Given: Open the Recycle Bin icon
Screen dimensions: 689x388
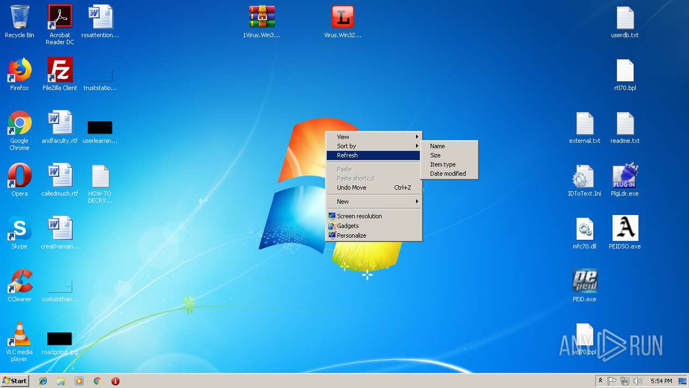Looking at the screenshot, I should (19, 22).
